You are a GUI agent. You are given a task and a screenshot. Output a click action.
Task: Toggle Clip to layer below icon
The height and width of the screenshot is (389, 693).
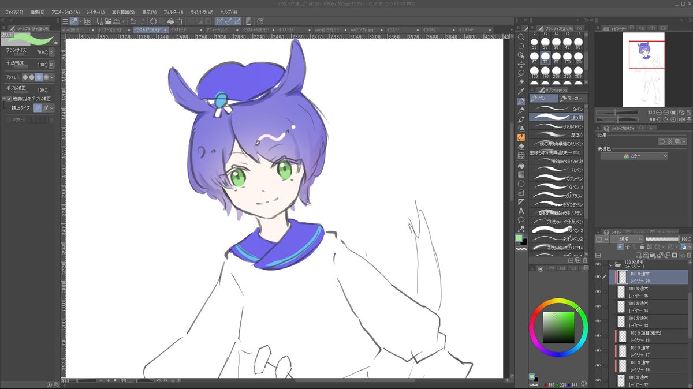click(621, 246)
